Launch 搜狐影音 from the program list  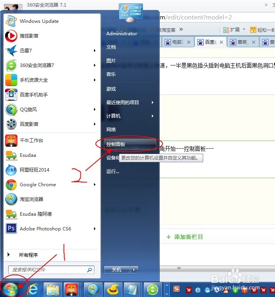(51, 36)
